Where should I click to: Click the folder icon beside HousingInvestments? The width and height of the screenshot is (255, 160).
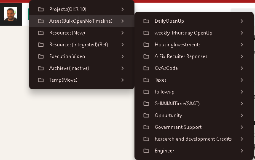click(146, 45)
